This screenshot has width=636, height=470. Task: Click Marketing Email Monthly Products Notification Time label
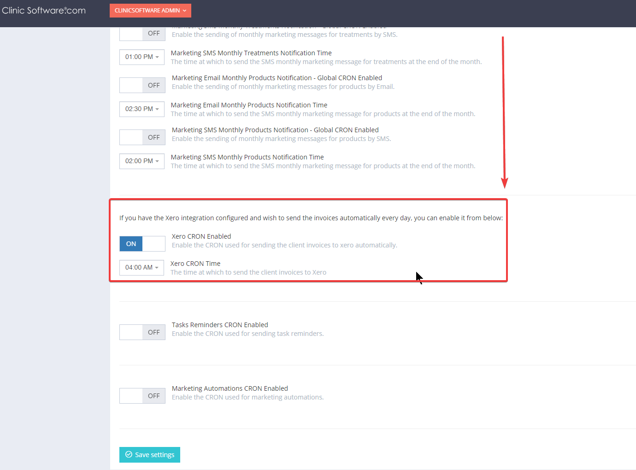[249, 105]
